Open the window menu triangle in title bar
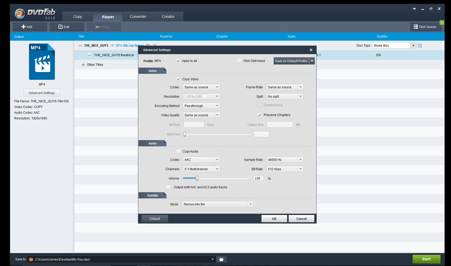Screen dimensions: 451x266 [414, 9]
